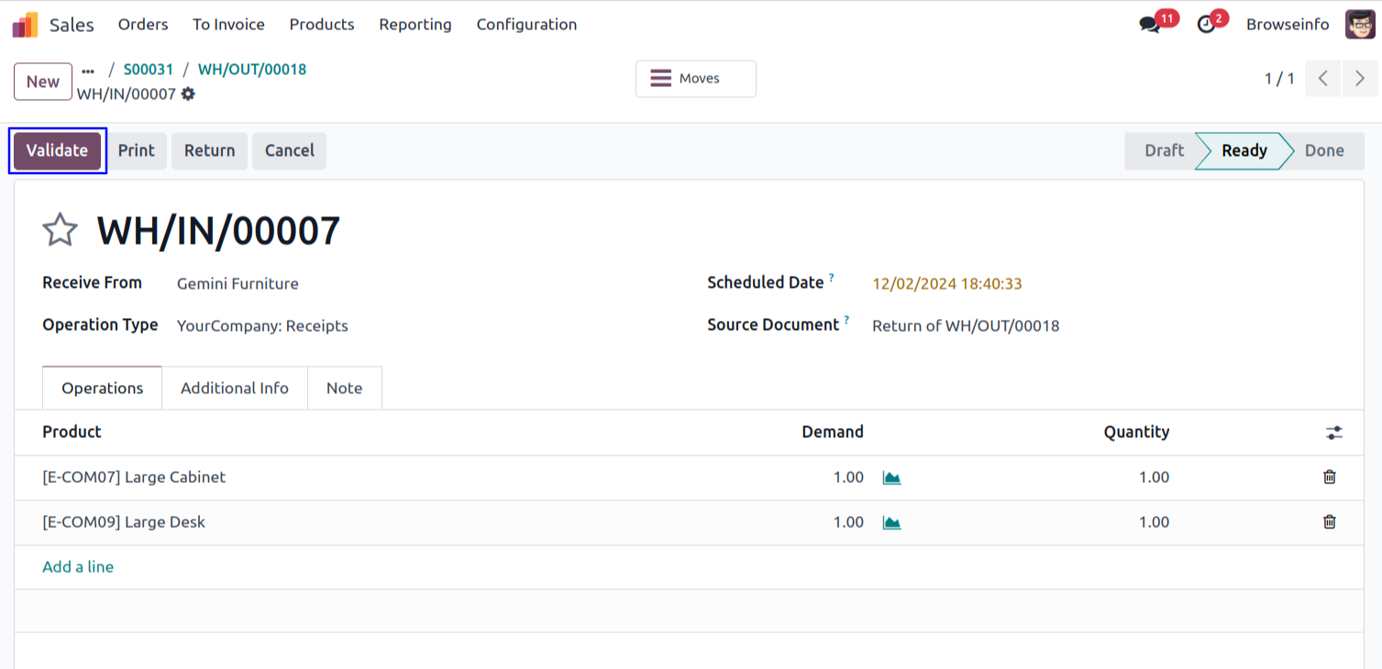
Task: Click Add a line link
Action: (78, 566)
